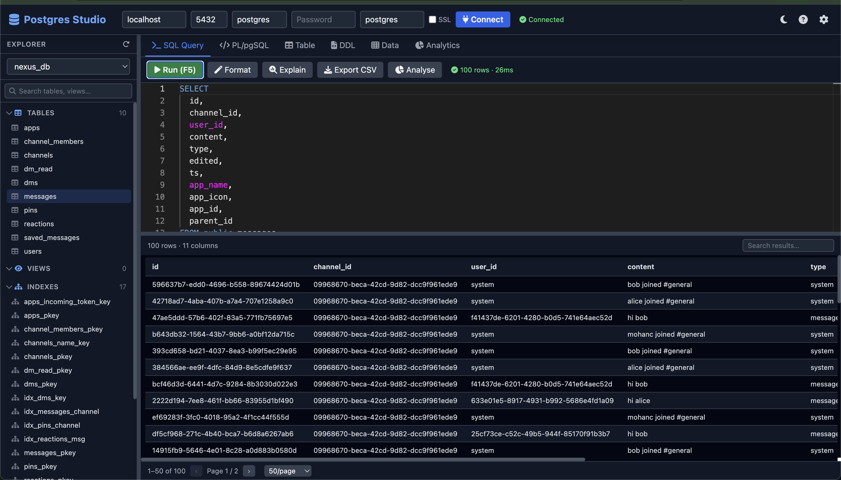Focus the Search tables, views field
The height and width of the screenshot is (480, 841).
click(x=68, y=91)
